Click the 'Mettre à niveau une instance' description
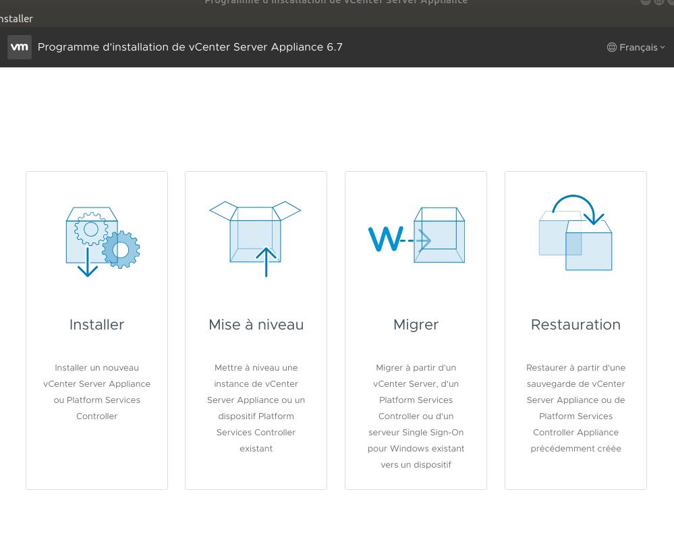Image resolution: width=674 pixels, height=533 pixels. [256, 408]
